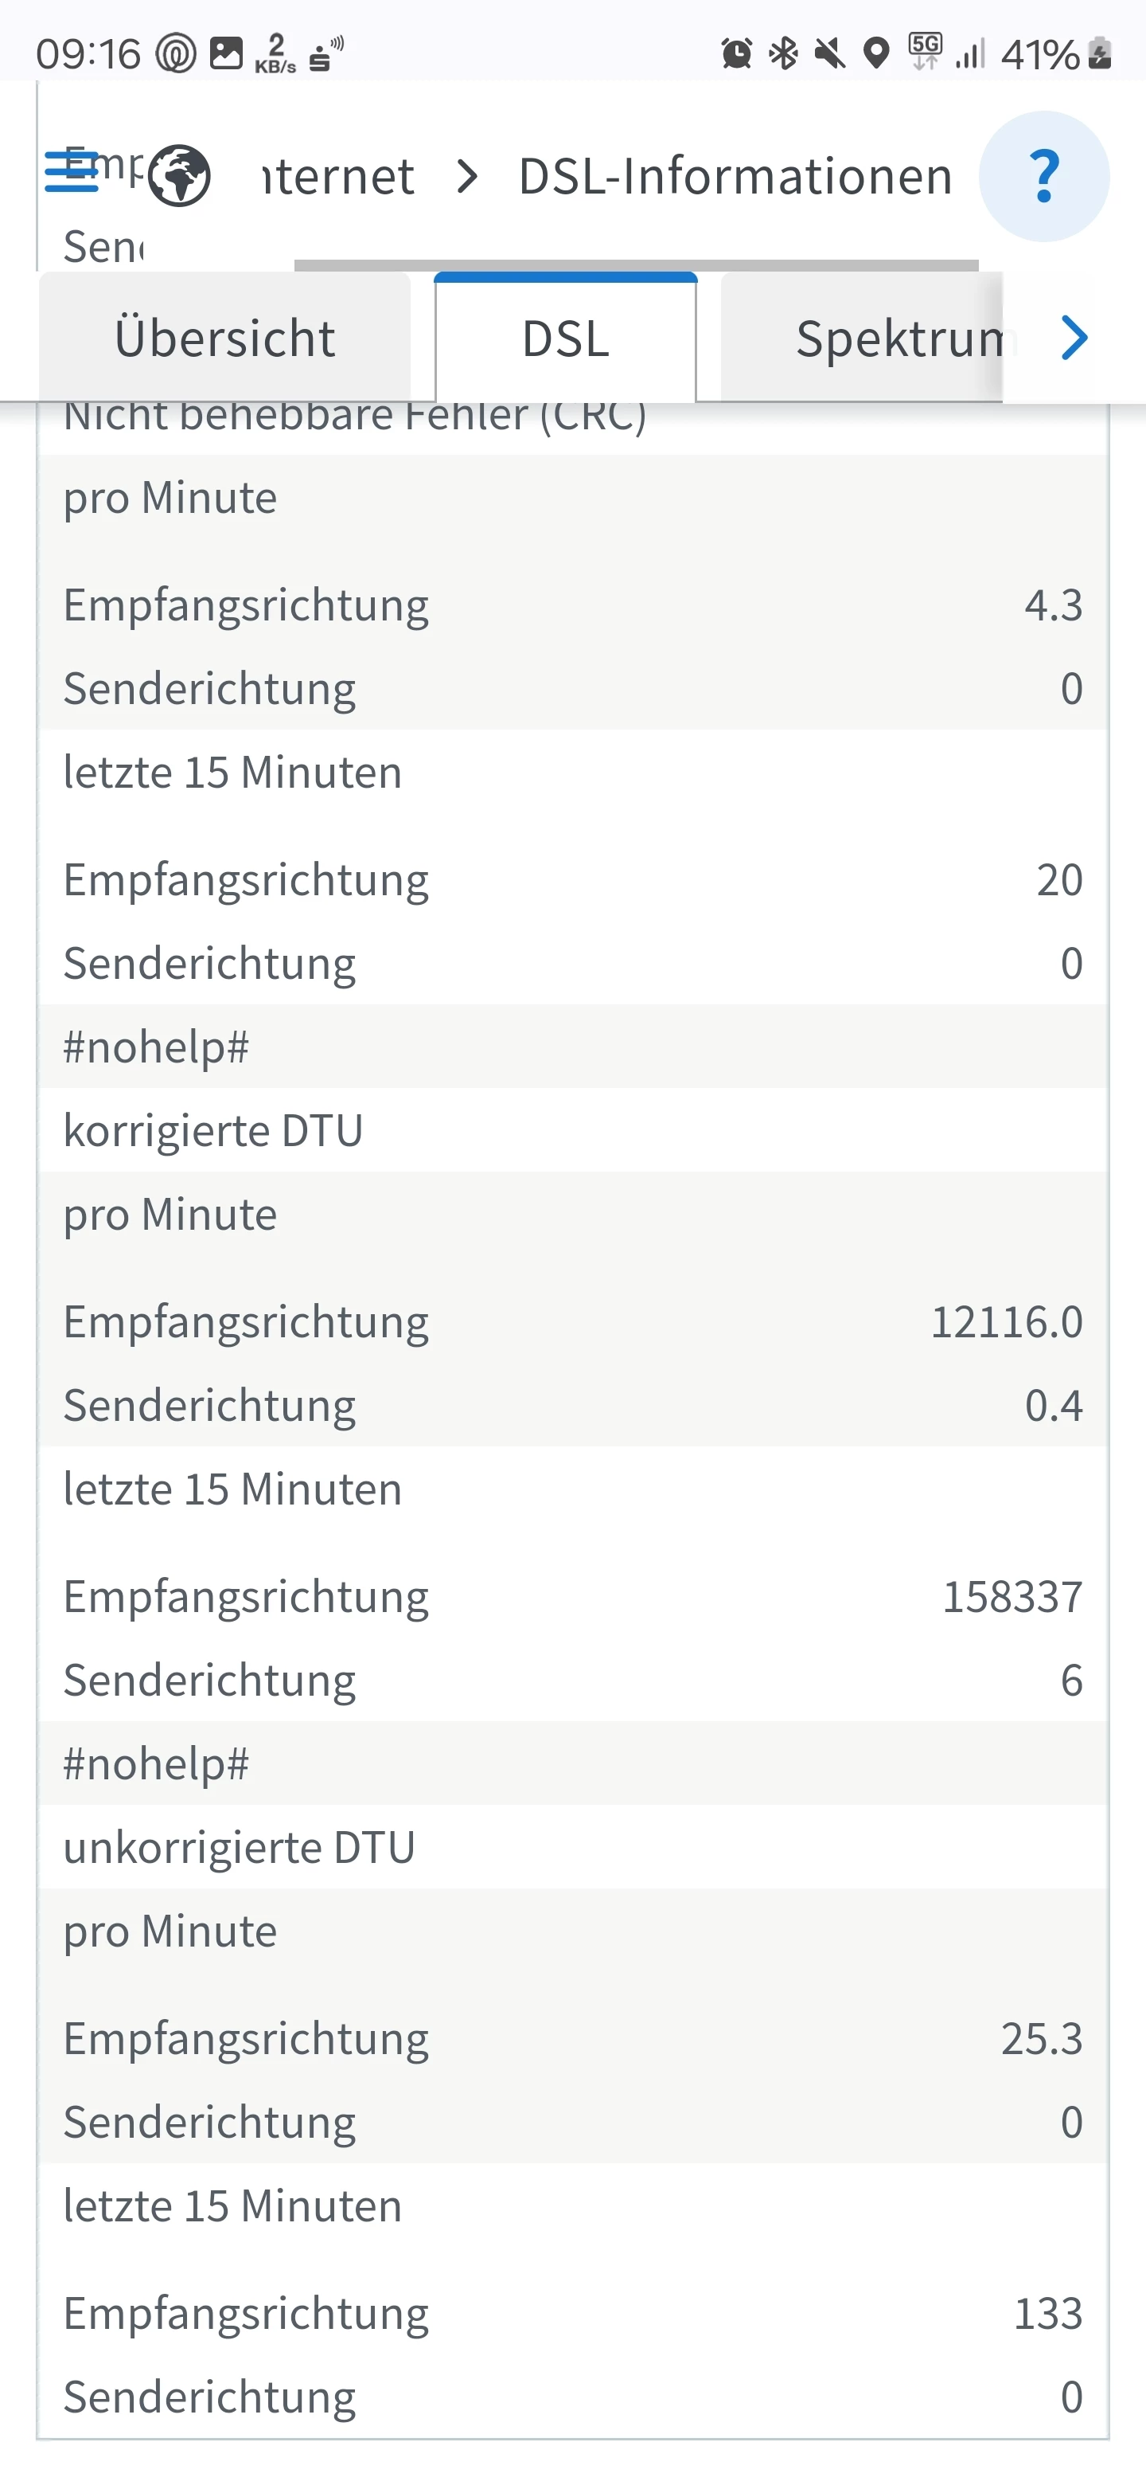Show more tabs with right chevron
This screenshot has width=1146, height=2485.
coord(1074,338)
